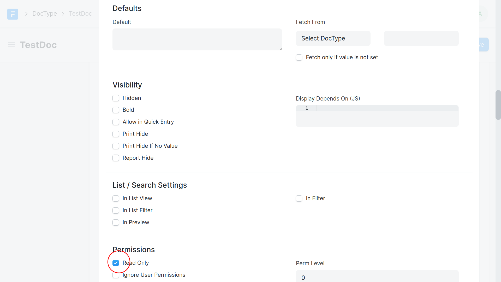Click the Default value text area
Screen dimensions: 501x282
[197, 39]
